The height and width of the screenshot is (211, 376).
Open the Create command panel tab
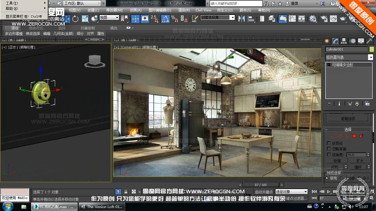click(x=327, y=41)
